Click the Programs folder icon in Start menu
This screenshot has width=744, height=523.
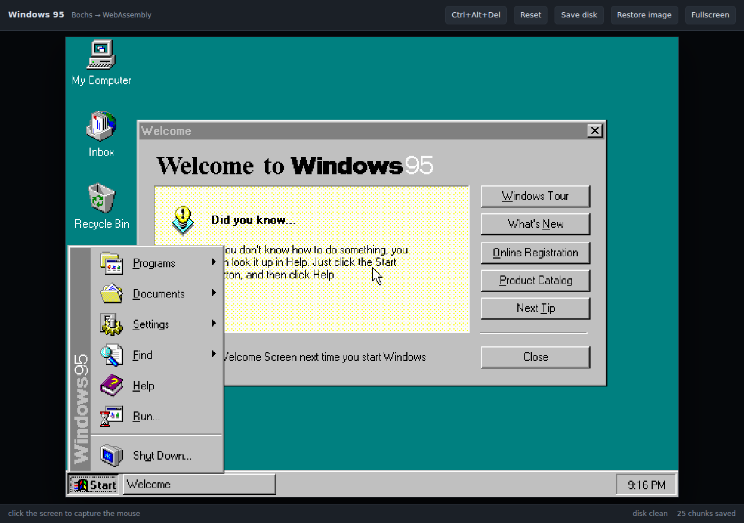pyautogui.click(x=111, y=263)
